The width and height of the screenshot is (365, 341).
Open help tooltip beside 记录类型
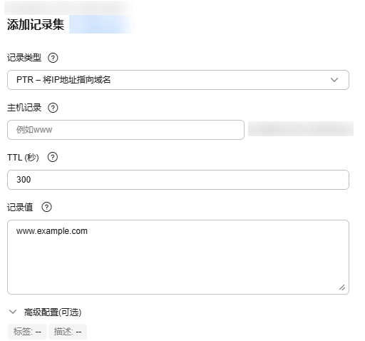(x=53, y=58)
